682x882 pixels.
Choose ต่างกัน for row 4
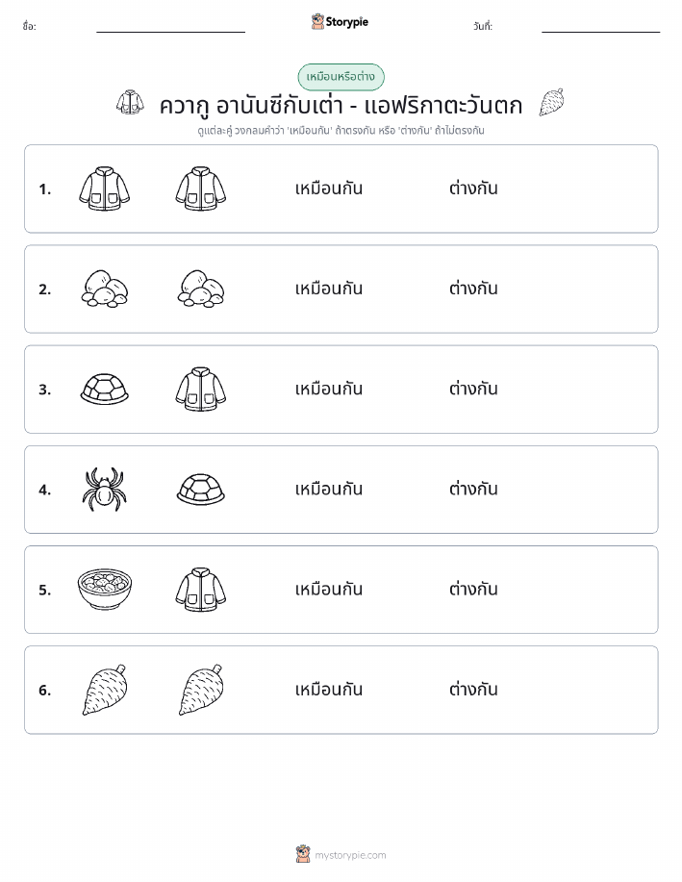pyautogui.click(x=473, y=489)
